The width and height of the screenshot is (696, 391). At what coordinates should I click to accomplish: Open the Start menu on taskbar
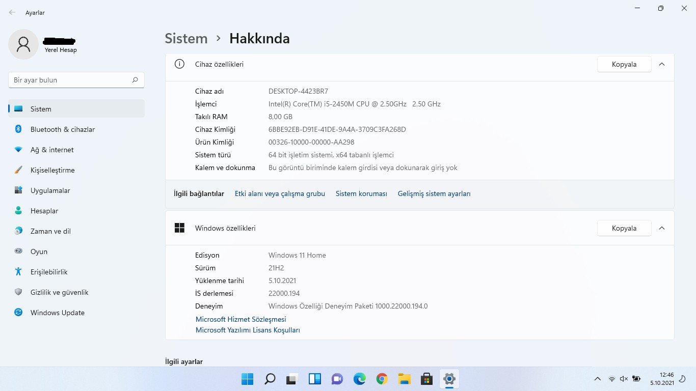(x=247, y=379)
